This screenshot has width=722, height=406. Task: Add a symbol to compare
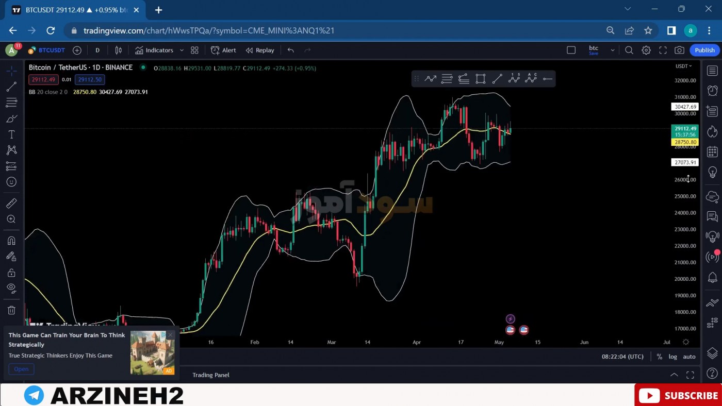tap(77, 50)
